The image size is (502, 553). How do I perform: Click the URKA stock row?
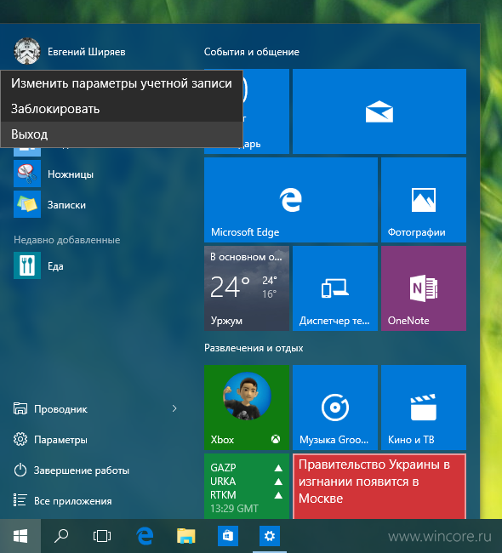point(247,482)
